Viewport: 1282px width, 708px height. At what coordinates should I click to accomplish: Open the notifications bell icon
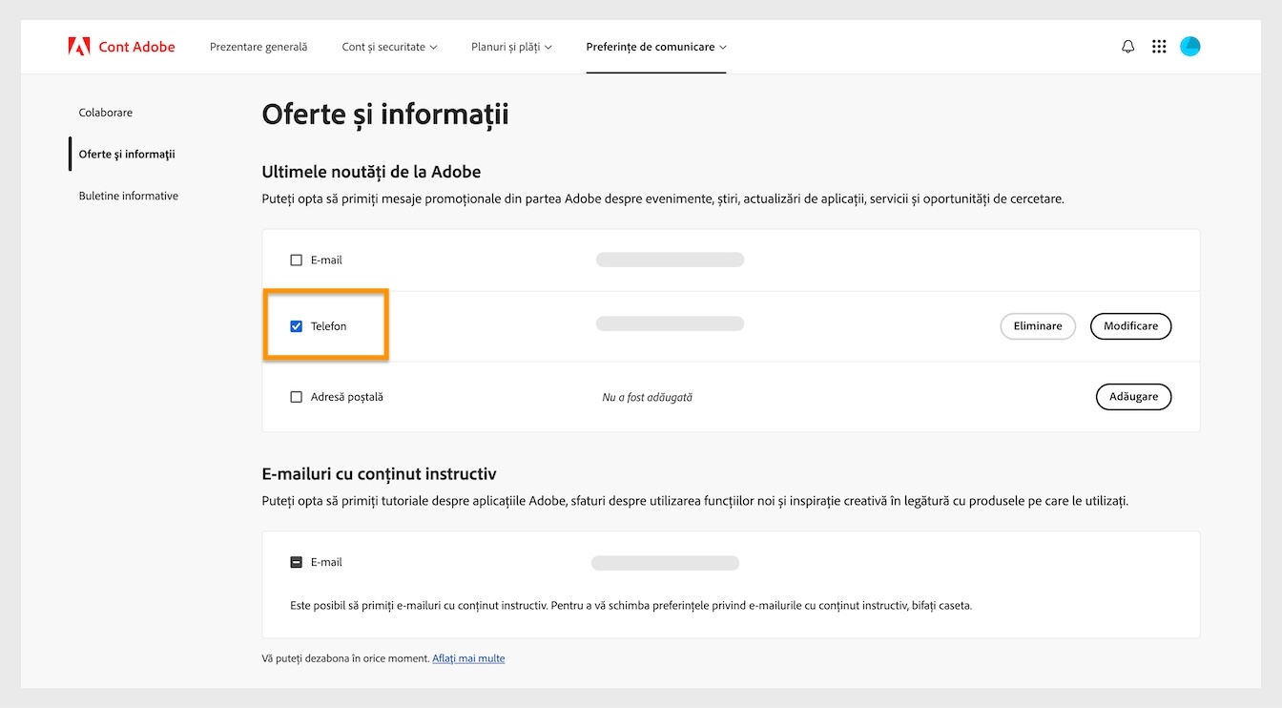tap(1127, 45)
